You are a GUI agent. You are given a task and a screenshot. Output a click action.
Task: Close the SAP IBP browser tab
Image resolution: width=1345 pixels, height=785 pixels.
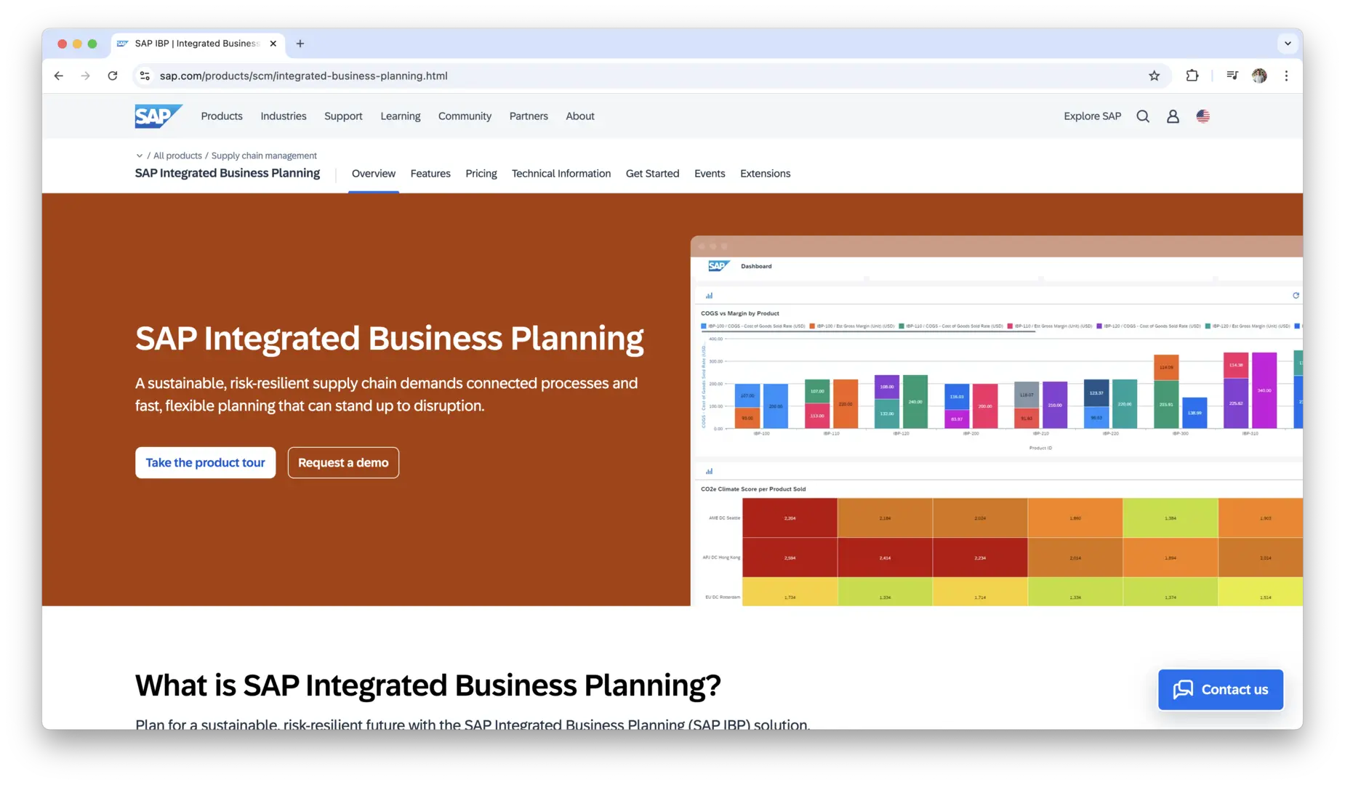click(273, 44)
